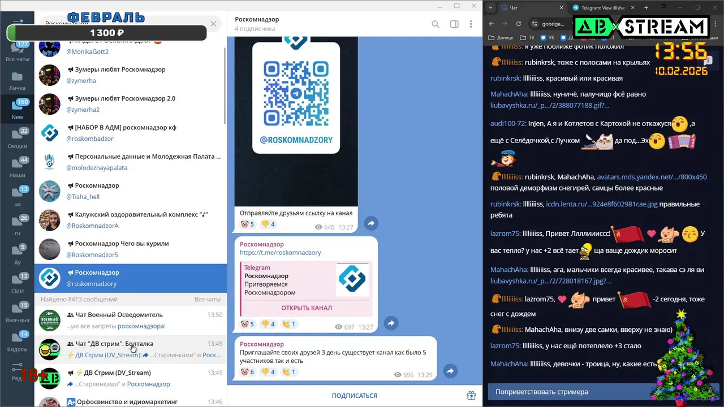This screenshot has height=407, width=724.
Task: Close the Чат browser tab
Action: point(562,7)
